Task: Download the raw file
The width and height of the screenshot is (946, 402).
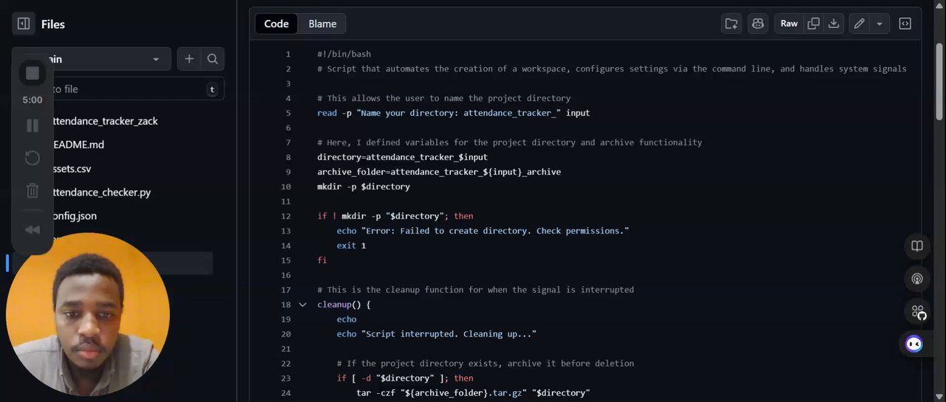Action: pyautogui.click(x=834, y=24)
